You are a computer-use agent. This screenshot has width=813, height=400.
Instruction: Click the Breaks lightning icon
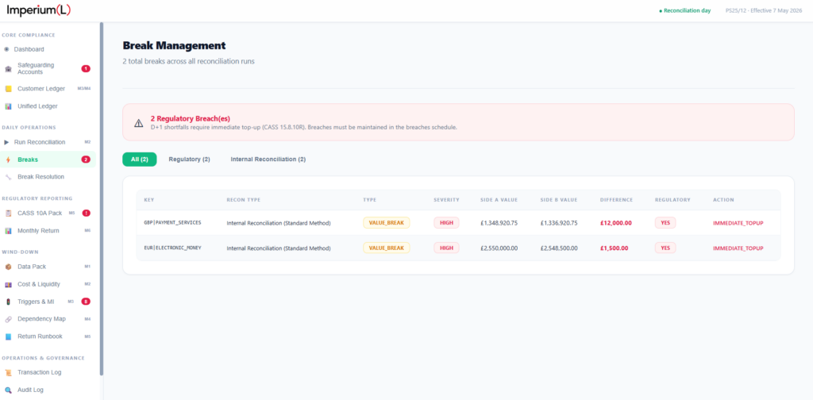pos(8,160)
